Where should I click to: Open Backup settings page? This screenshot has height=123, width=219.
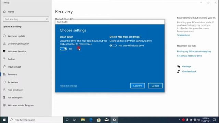[11, 59]
